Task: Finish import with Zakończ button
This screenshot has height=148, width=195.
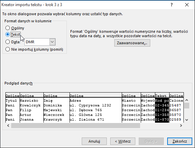Action: click(x=180, y=141)
